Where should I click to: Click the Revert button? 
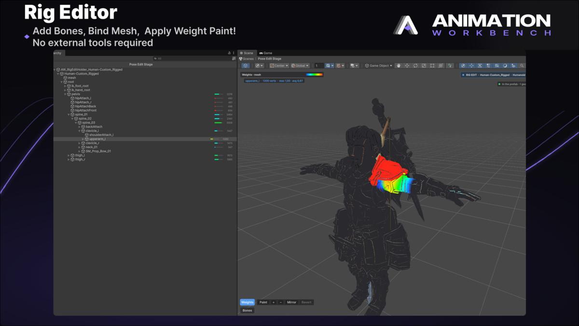306,302
